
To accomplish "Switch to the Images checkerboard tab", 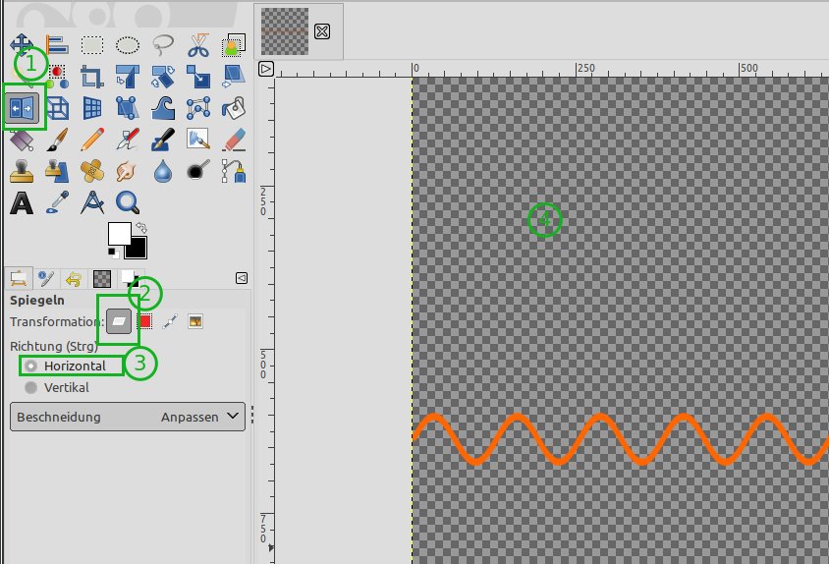I will 101,278.
